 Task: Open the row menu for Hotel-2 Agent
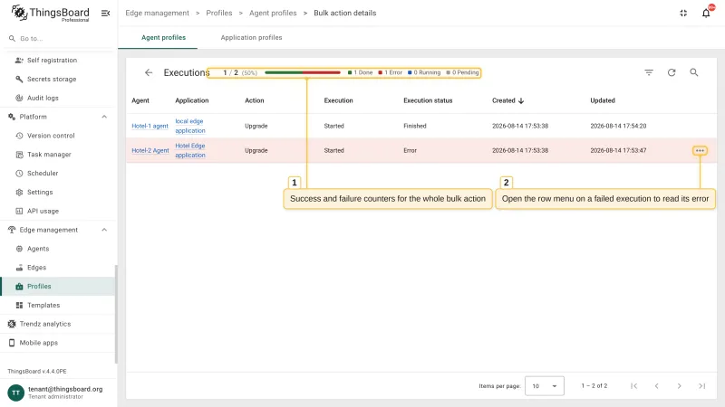click(700, 150)
